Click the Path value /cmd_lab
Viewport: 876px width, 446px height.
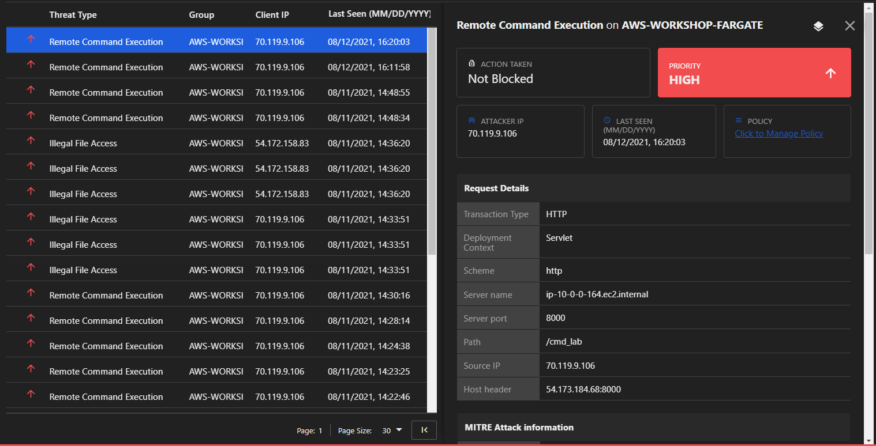click(x=564, y=342)
